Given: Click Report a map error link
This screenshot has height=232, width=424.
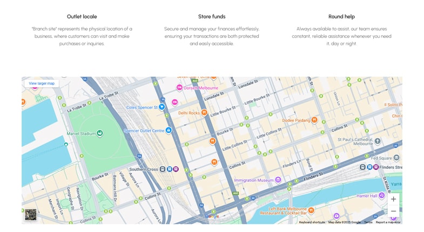Looking at the screenshot, I should [388, 222].
